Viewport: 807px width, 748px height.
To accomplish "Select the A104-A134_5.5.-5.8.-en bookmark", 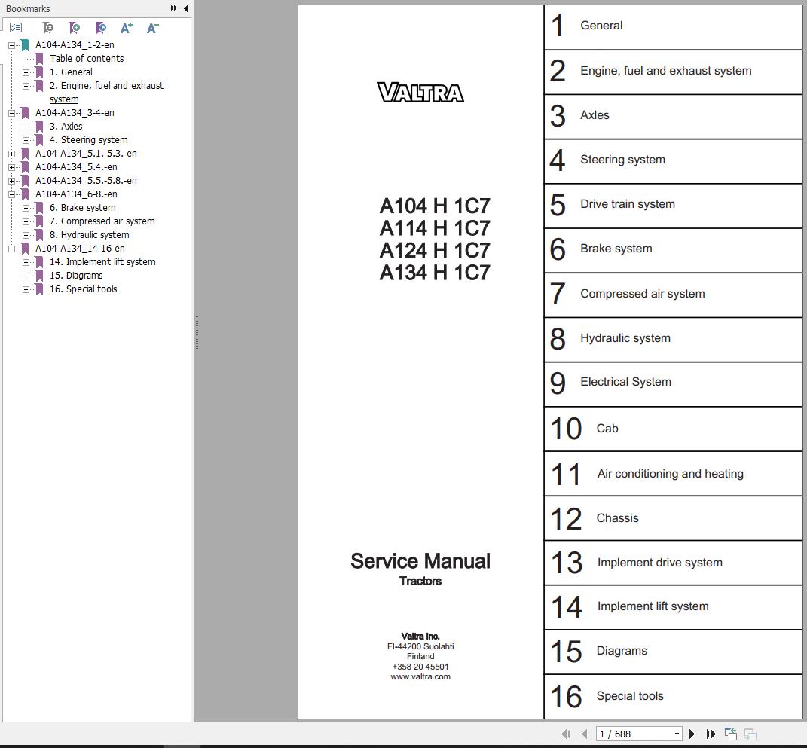I will pos(86,181).
